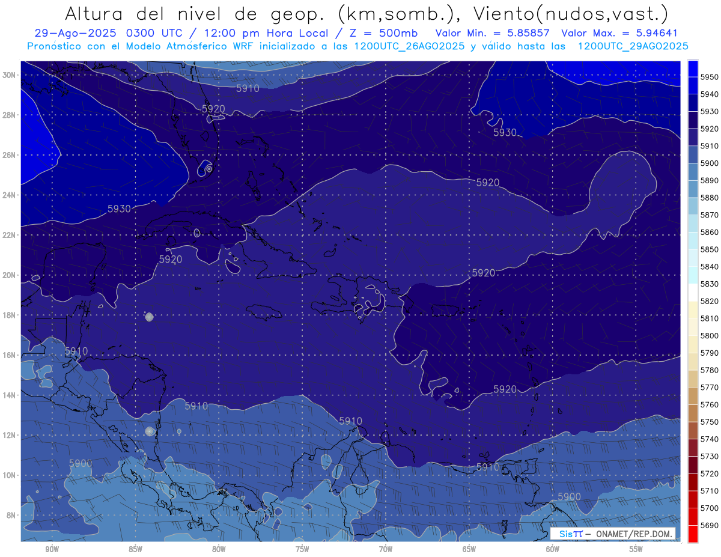This screenshot has width=721, height=557.
Task: Click the 60W longitude axis label
Action: (x=553, y=549)
